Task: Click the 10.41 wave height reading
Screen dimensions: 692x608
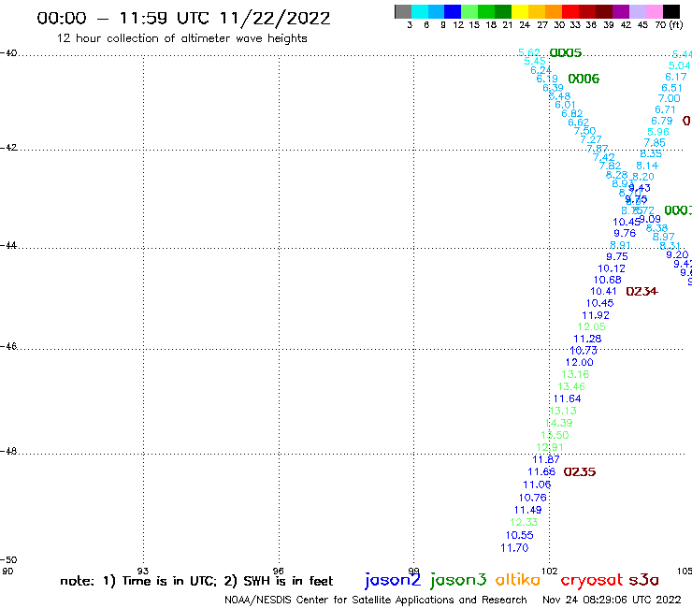Action: [603, 292]
